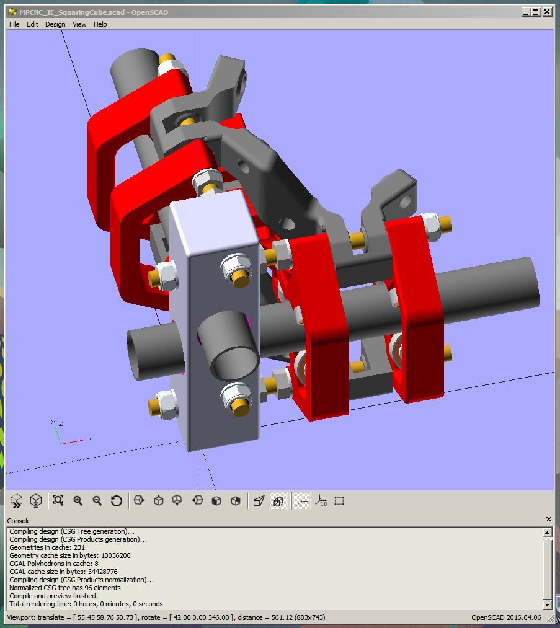Switch to the Back view cube icon
The height and width of the screenshot is (628, 560).
click(236, 501)
